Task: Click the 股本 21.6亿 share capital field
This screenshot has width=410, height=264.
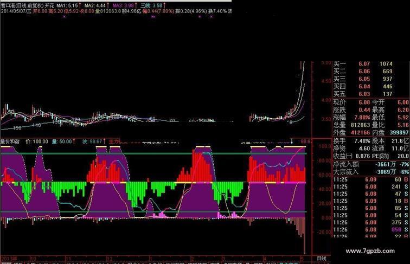Action: click(x=390, y=141)
